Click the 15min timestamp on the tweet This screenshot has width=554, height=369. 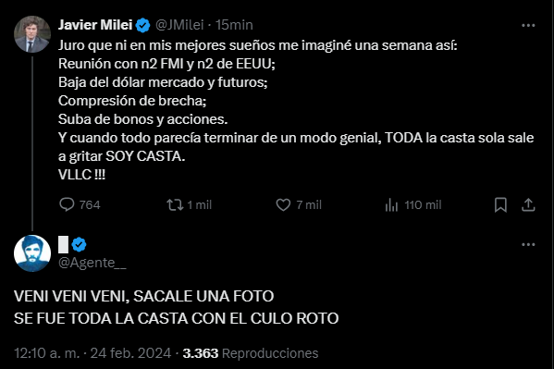click(234, 25)
